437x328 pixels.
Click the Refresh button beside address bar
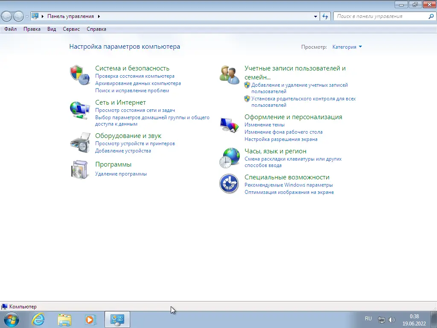pos(325,16)
